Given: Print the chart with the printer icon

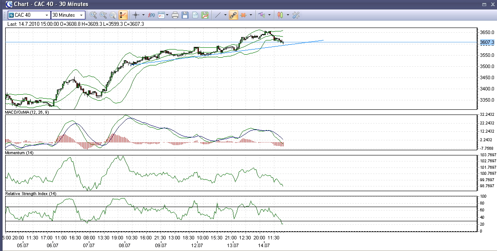Looking at the screenshot, I should pos(175,15).
